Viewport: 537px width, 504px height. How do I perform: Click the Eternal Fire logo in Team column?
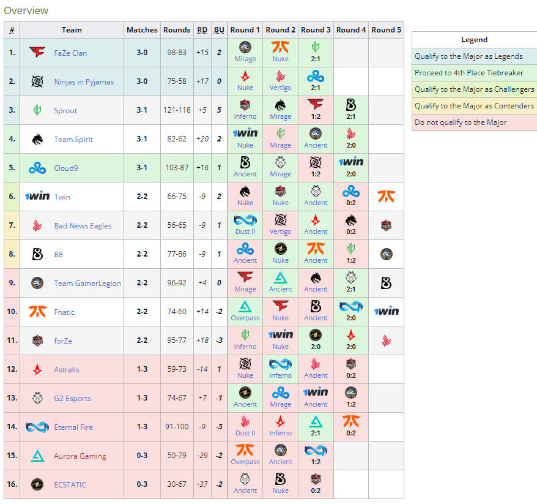coord(37,427)
